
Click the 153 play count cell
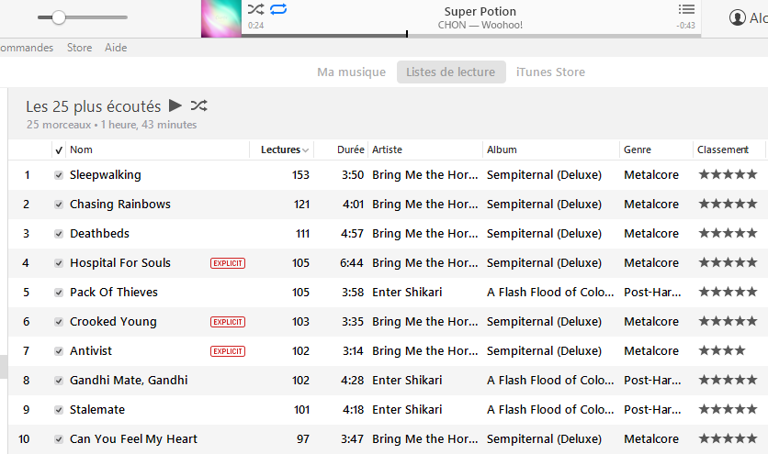pyautogui.click(x=300, y=175)
